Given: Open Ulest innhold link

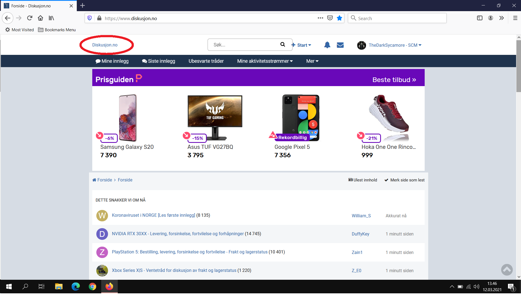Looking at the screenshot, I should 363,180.
